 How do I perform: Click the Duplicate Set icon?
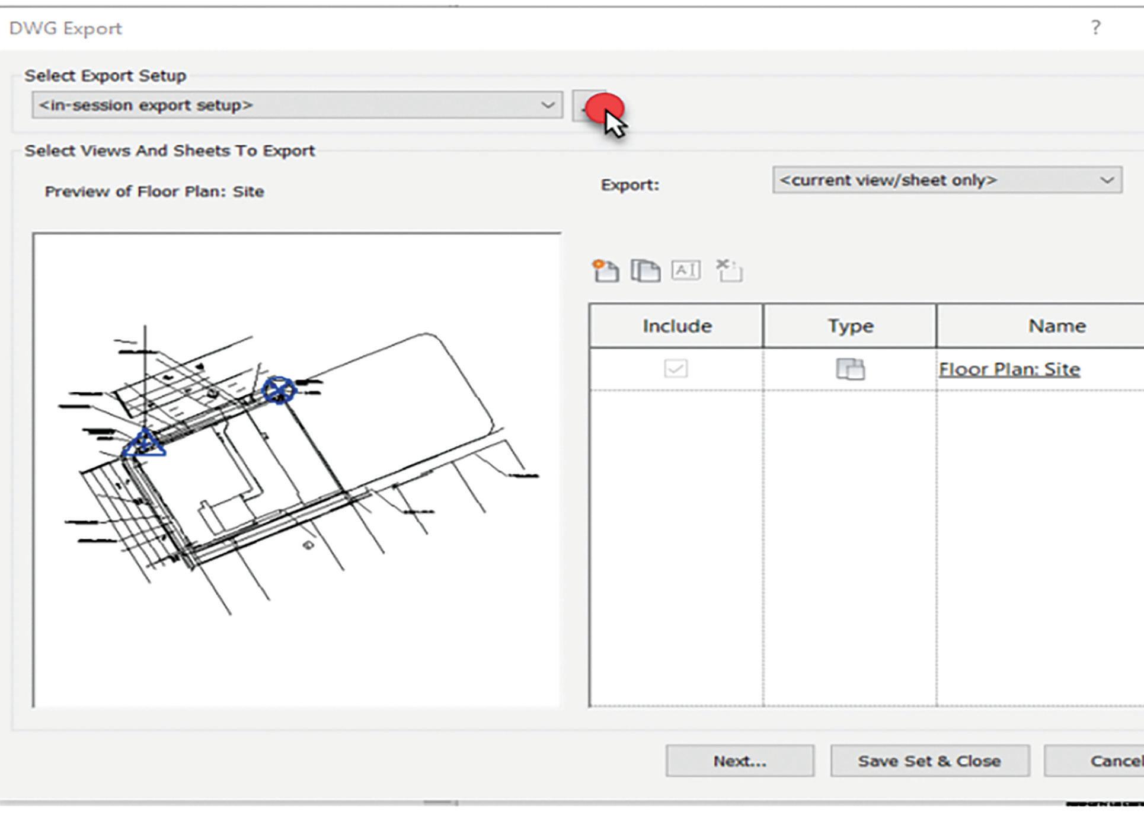645,270
